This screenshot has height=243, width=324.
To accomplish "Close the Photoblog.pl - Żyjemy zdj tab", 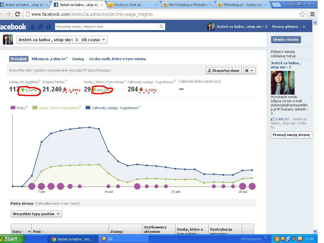I will click(x=266, y=5).
